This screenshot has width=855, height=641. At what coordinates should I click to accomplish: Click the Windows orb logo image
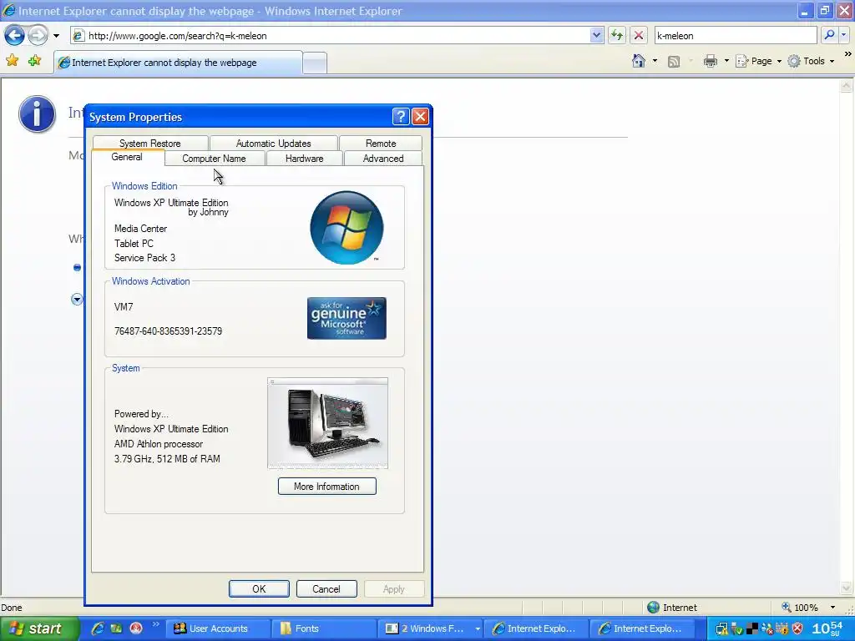(347, 227)
